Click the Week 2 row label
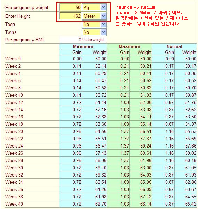Screen dimensions: 198x209 [13, 66]
